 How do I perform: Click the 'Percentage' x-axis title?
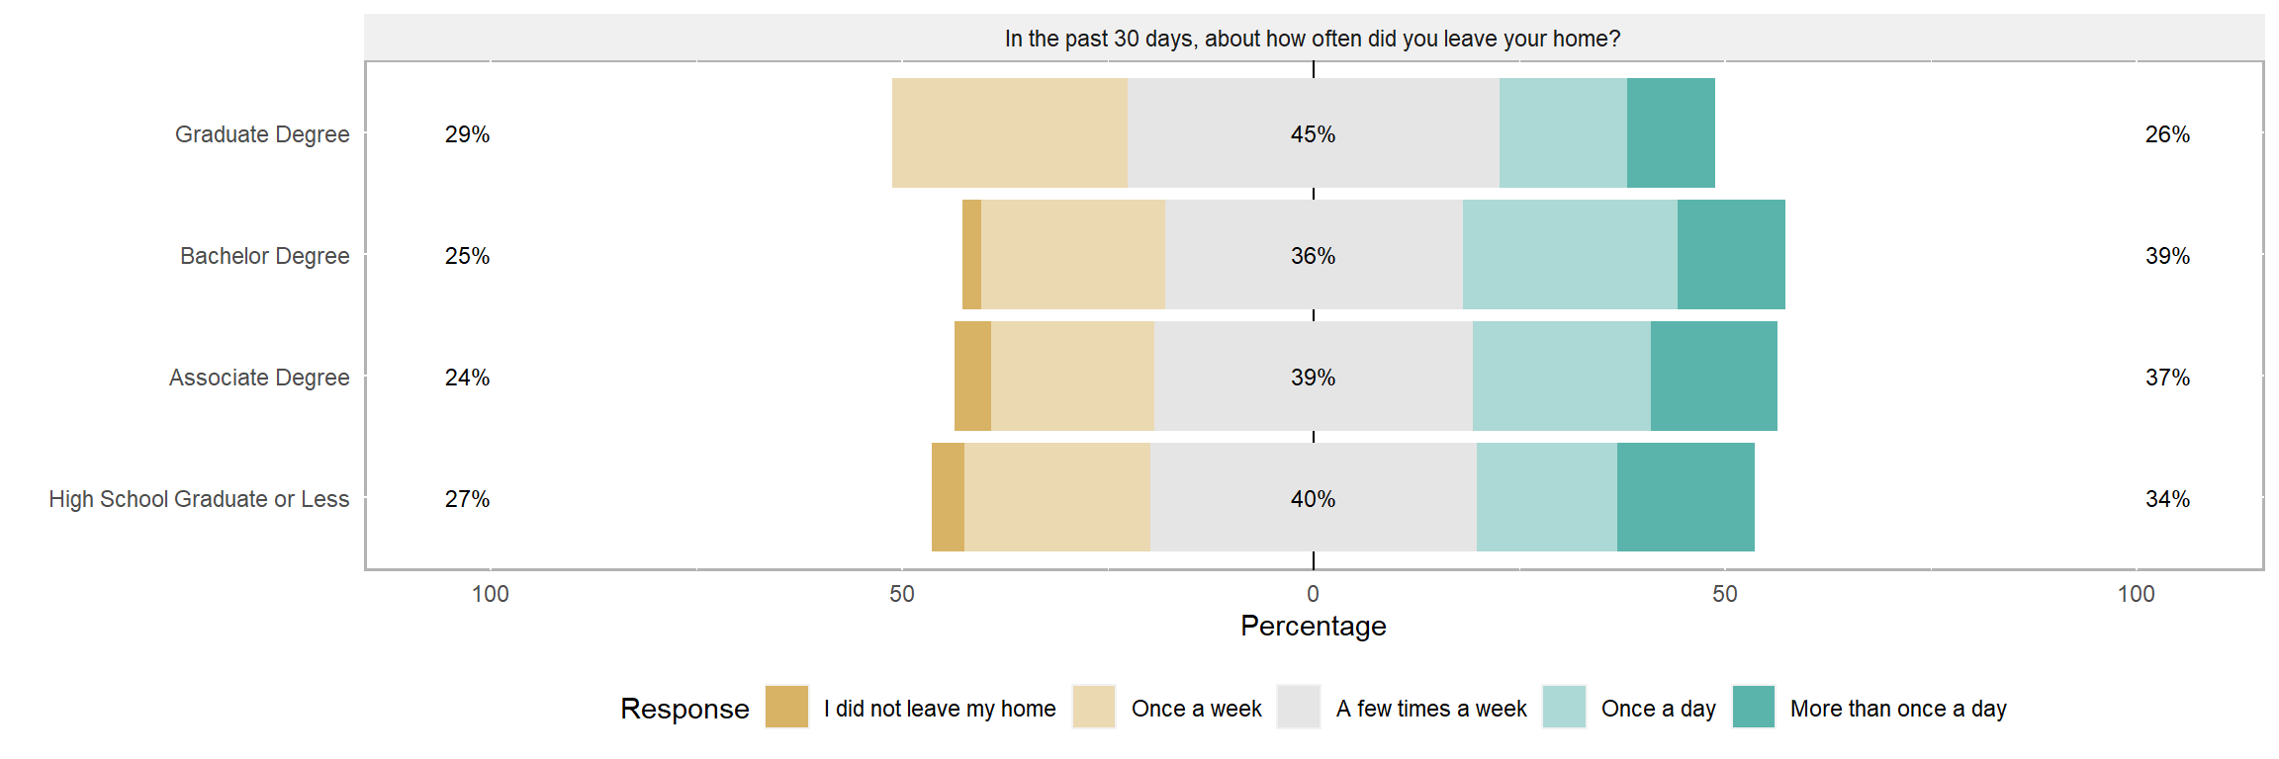point(1313,626)
